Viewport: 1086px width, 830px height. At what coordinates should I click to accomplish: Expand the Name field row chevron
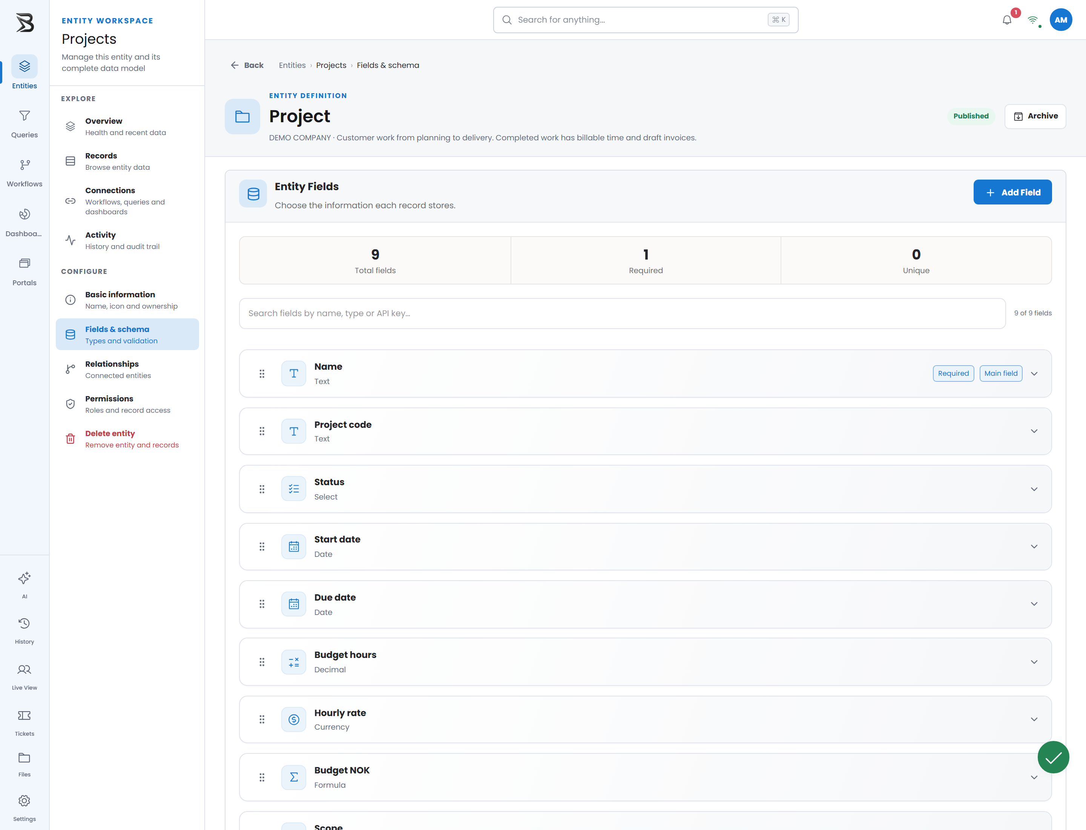[1034, 373]
